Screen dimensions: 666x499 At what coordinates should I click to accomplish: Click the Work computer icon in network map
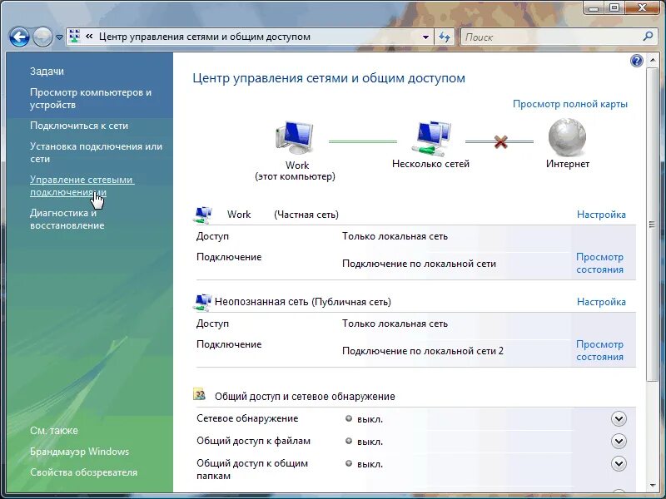(x=294, y=138)
